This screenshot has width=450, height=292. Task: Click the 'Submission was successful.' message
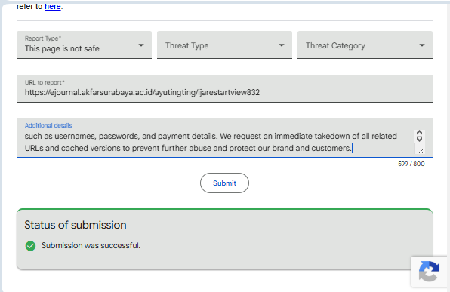click(91, 245)
